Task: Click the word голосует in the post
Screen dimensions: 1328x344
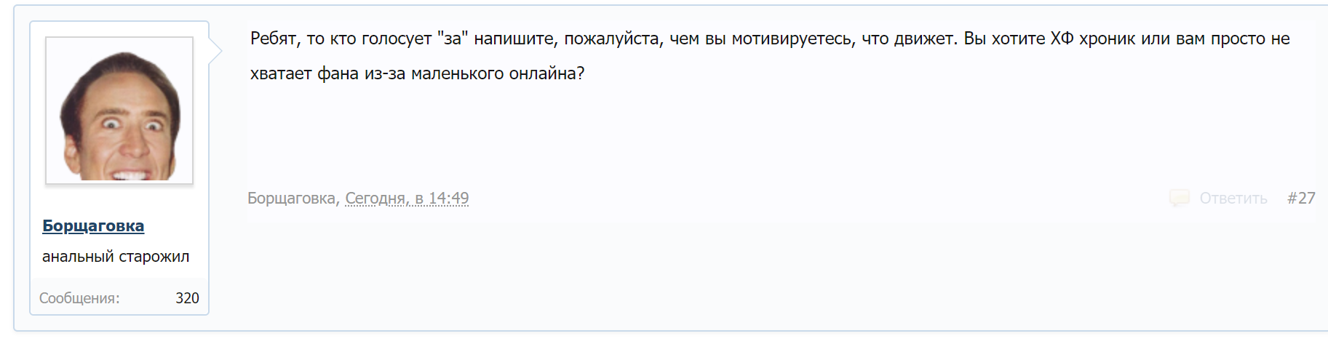Action: point(397,39)
